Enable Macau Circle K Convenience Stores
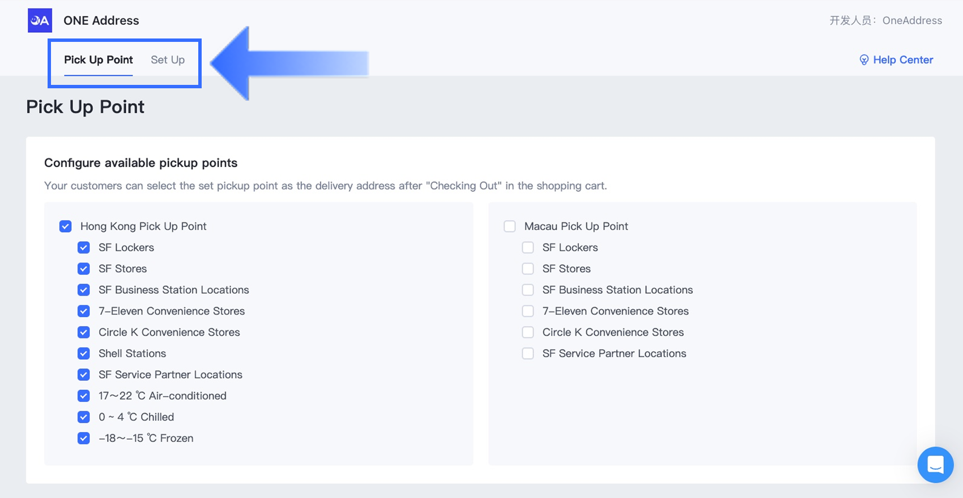The width and height of the screenshot is (963, 498). [x=528, y=332]
